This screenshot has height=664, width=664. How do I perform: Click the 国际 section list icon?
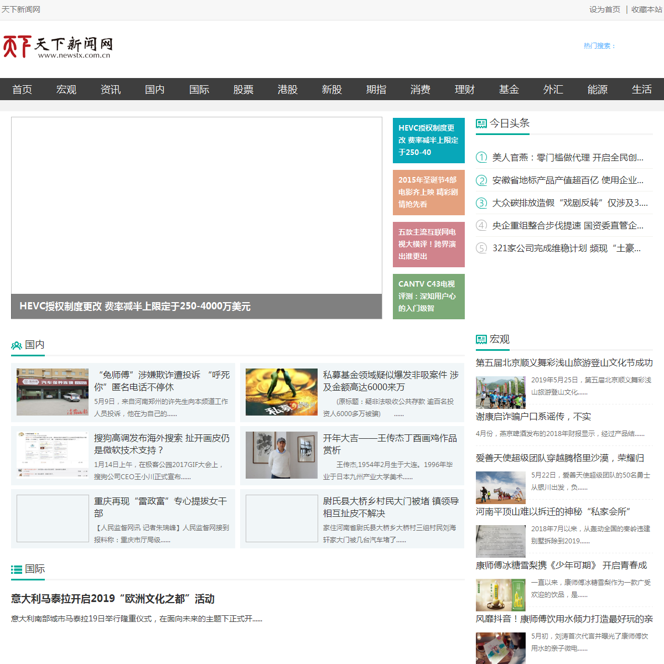coord(17,569)
